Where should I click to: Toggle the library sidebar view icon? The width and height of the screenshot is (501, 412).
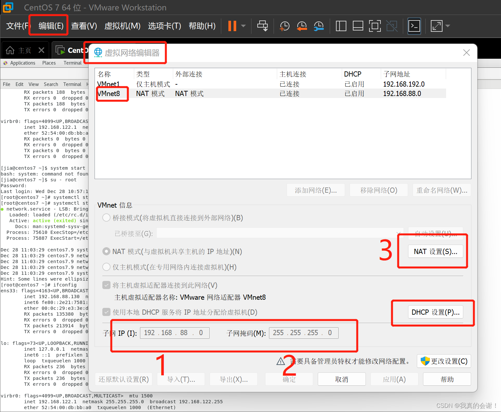click(x=341, y=26)
